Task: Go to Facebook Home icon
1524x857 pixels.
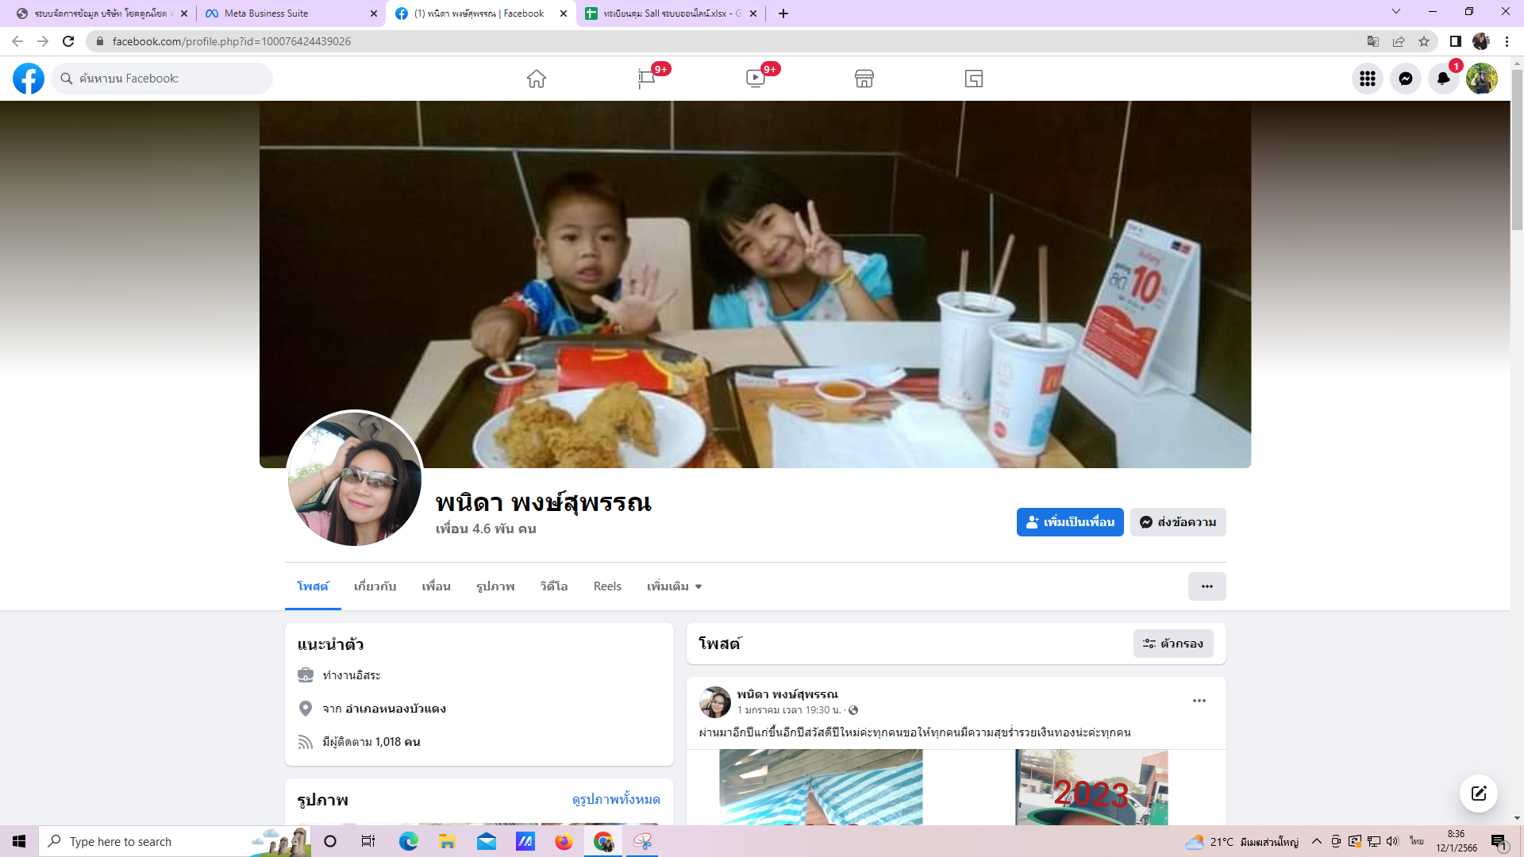Action: click(x=537, y=79)
